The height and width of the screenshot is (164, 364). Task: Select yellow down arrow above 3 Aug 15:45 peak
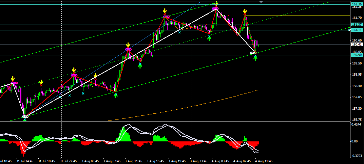[x=165, y=11]
